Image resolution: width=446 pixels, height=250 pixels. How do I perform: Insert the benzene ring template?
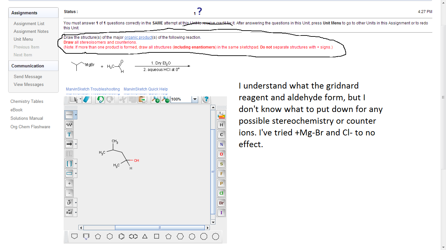click(121, 237)
